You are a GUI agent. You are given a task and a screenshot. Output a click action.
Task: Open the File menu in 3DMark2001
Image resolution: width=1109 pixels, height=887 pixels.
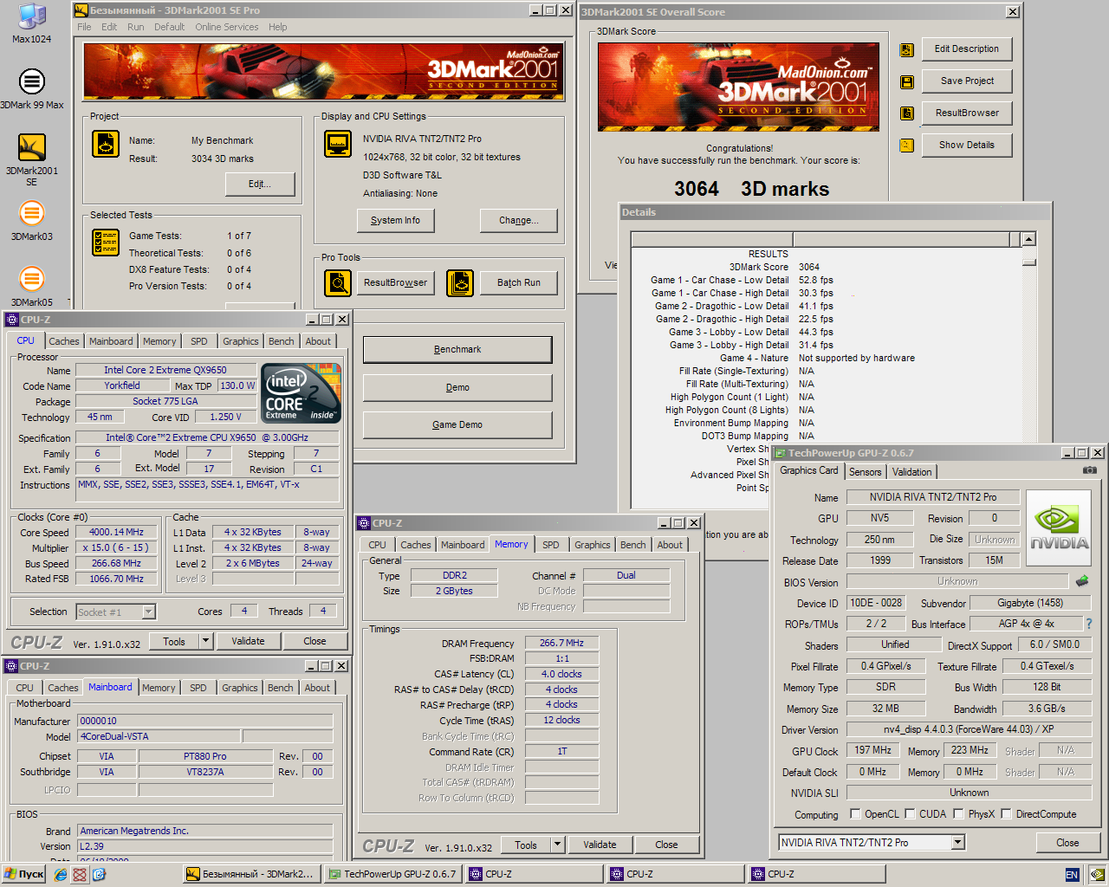coord(84,27)
